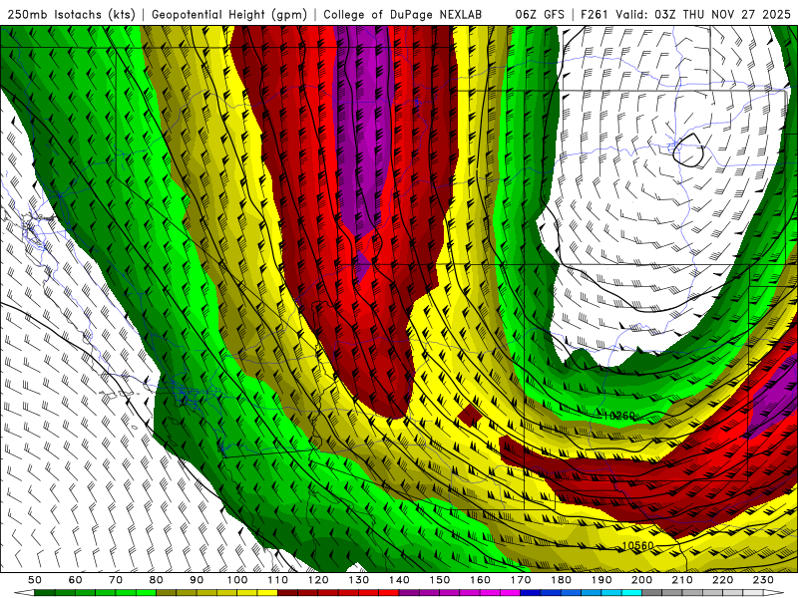Click the '220' colorbar scale label

pos(722,580)
